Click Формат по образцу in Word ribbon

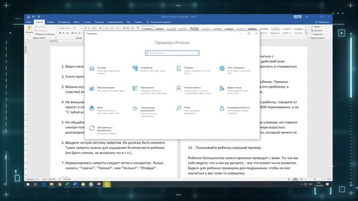pos(45,34)
